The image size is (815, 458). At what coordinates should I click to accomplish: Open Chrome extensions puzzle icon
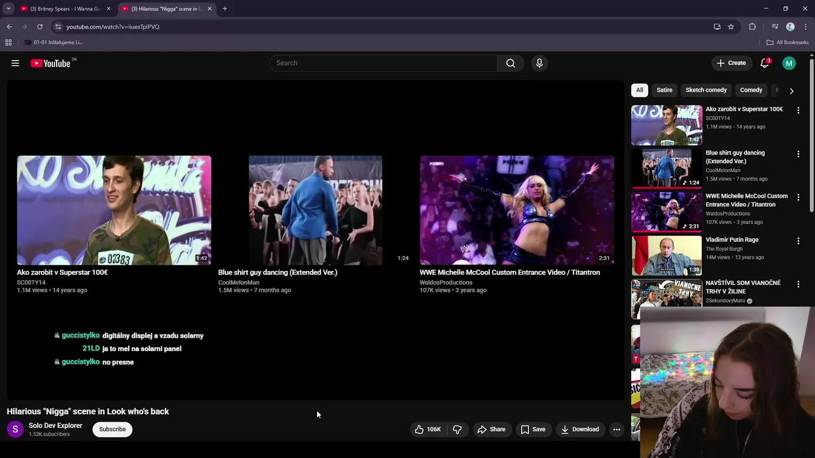pos(752,27)
